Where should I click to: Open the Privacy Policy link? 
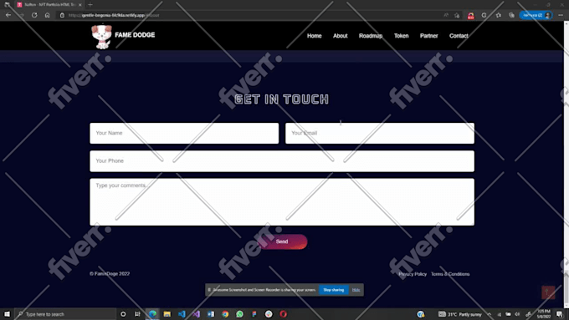413,274
